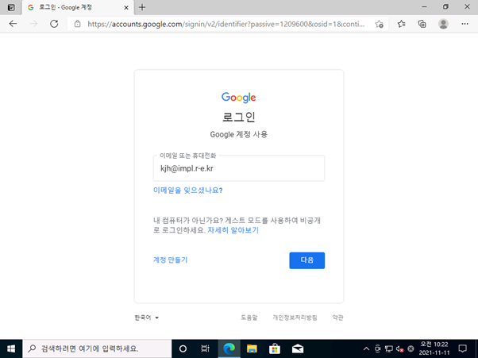Viewport: 478px width, 358px height.
Task: Click the blue 다음 button
Action: pyautogui.click(x=307, y=260)
